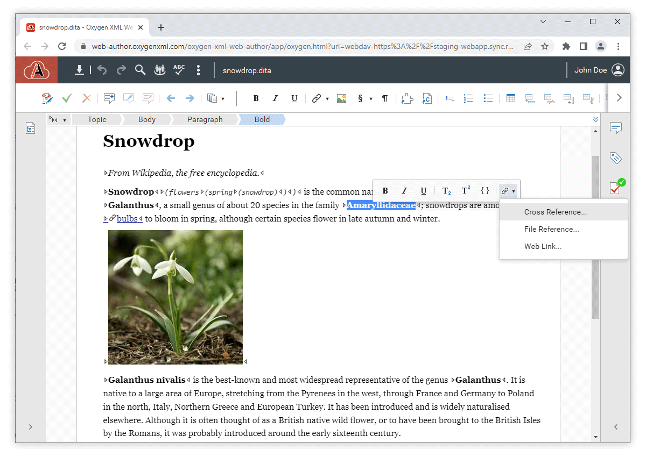This screenshot has height=457, width=646.
Task: Toggle Bold in main toolbar
Action: click(256, 98)
